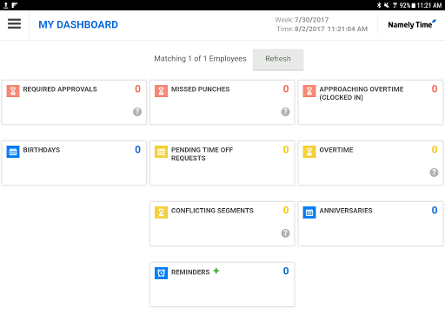The image size is (445, 333).
Task: Click Missed Punches count 0
Action: click(x=286, y=88)
